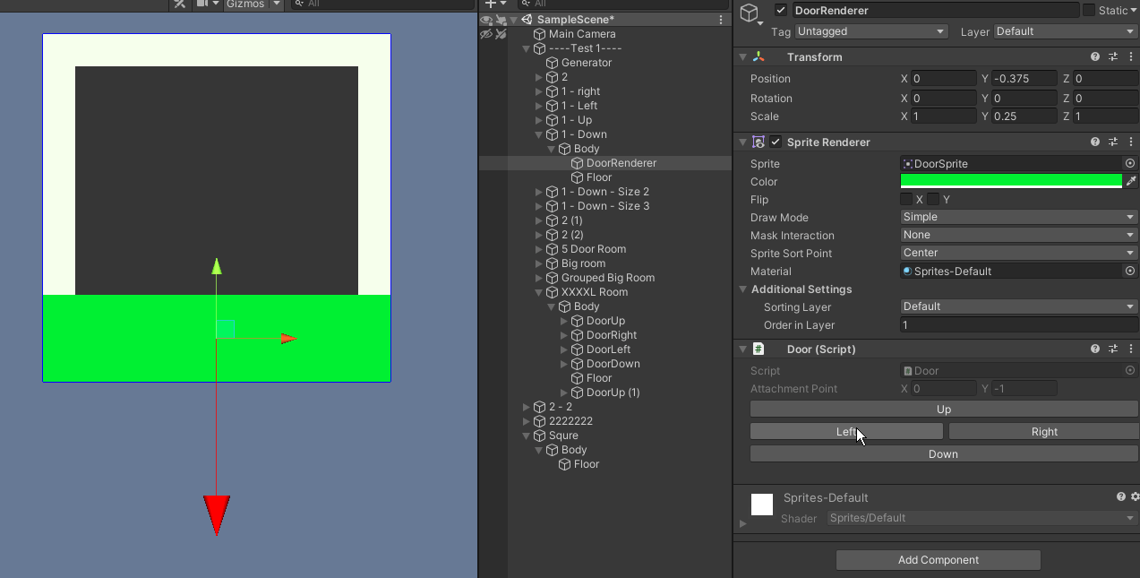Select Main Camera in the Hierarchy

tap(581, 34)
